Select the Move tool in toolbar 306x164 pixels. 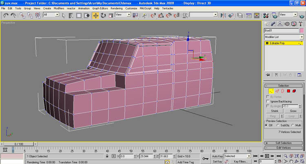pyautogui.click(x=95, y=15)
